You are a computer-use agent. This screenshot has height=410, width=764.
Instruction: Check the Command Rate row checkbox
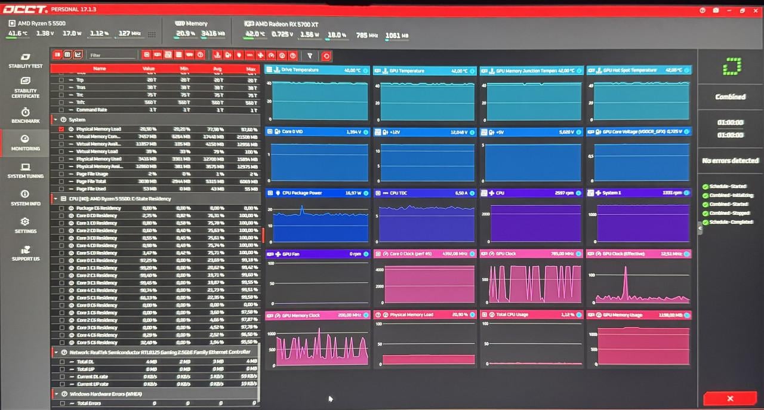tap(61, 110)
